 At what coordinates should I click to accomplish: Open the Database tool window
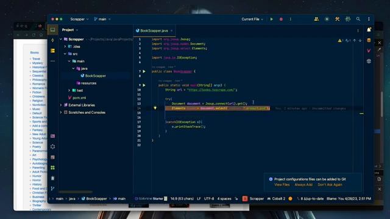pos(369,40)
